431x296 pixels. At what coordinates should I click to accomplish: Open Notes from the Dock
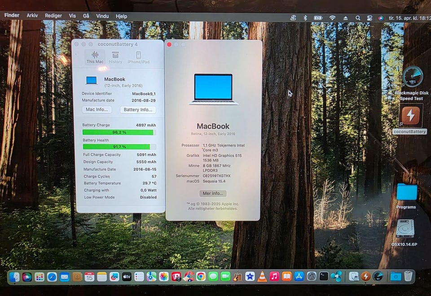102,277
